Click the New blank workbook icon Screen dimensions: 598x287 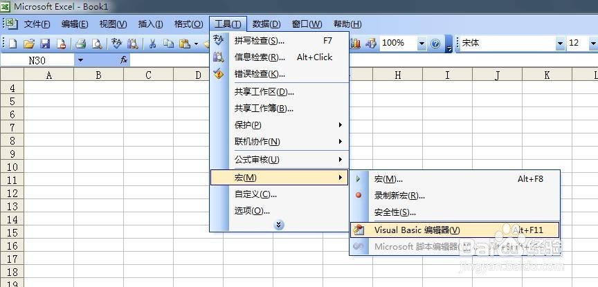click(13, 44)
